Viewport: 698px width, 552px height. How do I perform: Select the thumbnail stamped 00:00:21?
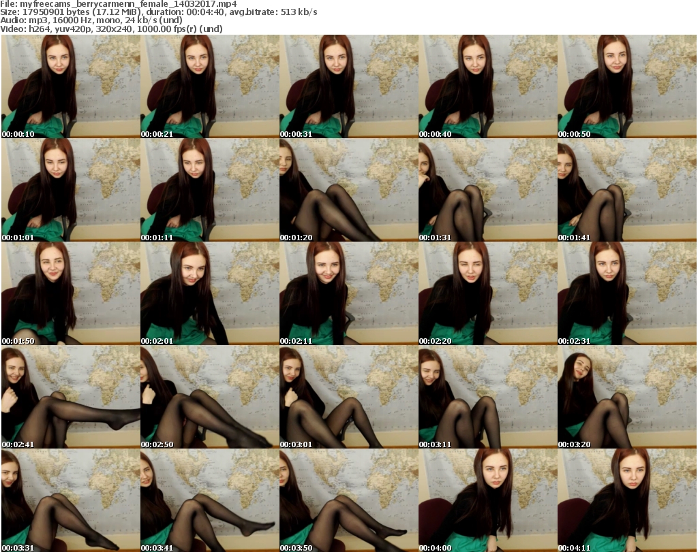click(x=210, y=86)
